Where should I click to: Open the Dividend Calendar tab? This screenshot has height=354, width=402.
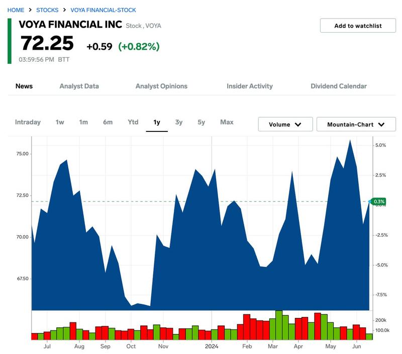click(338, 86)
